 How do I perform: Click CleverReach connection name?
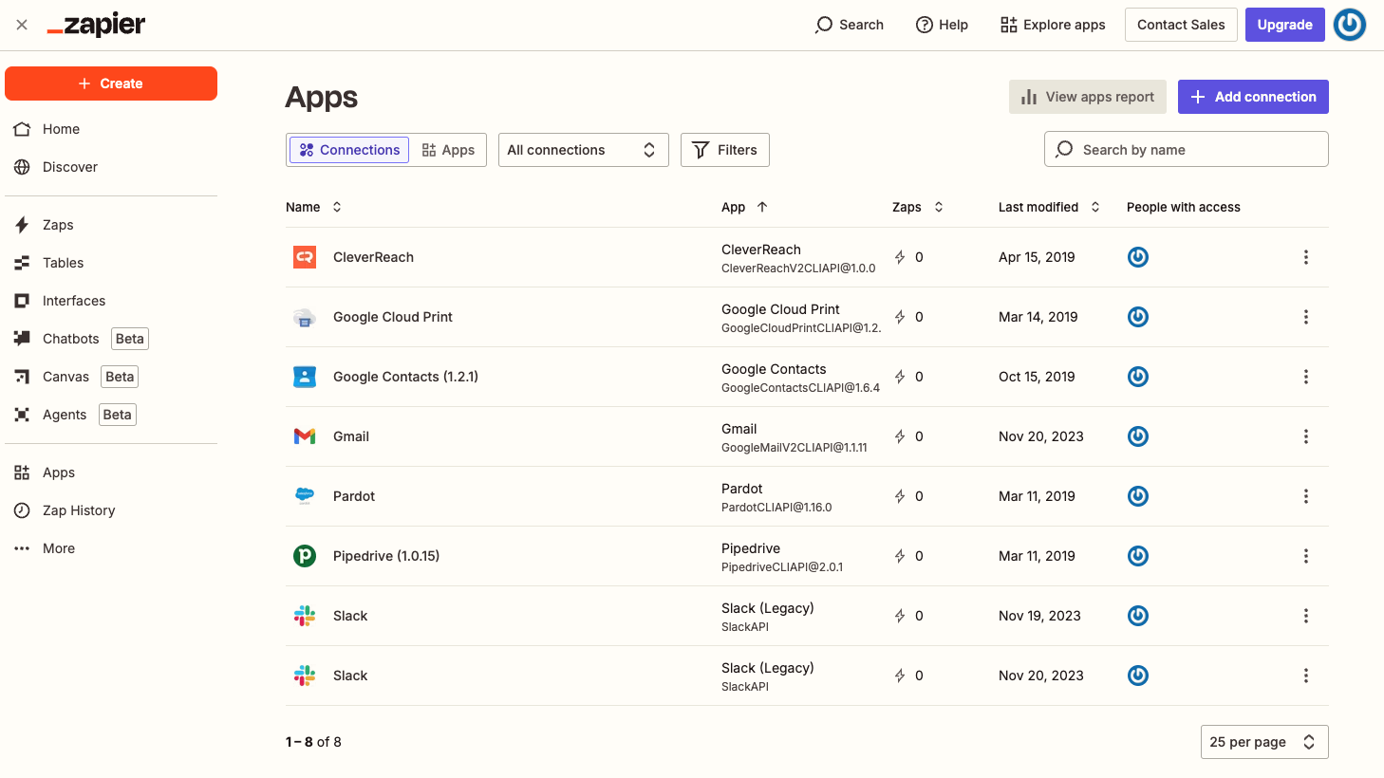coord(373,257)
